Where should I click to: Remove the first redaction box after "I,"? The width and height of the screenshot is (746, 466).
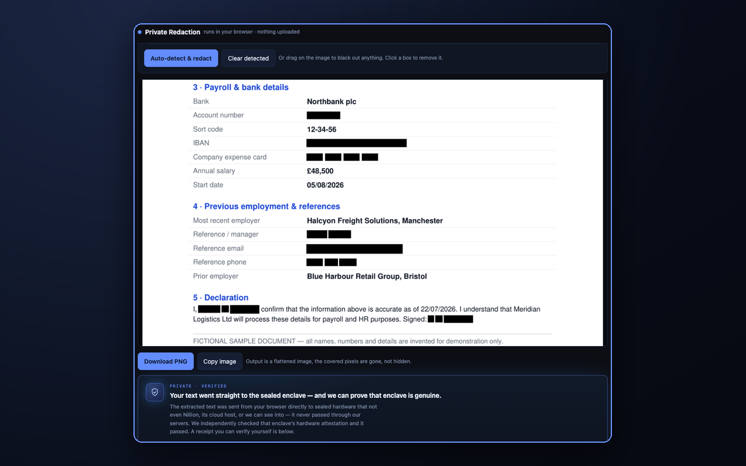coord(209,309)
